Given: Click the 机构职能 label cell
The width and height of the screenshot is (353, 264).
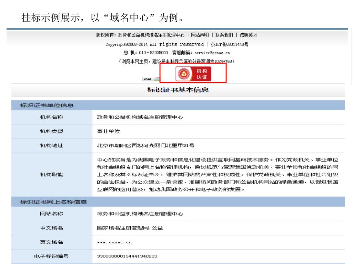Looking at the screenshot, I should click(x=52, y=175).
